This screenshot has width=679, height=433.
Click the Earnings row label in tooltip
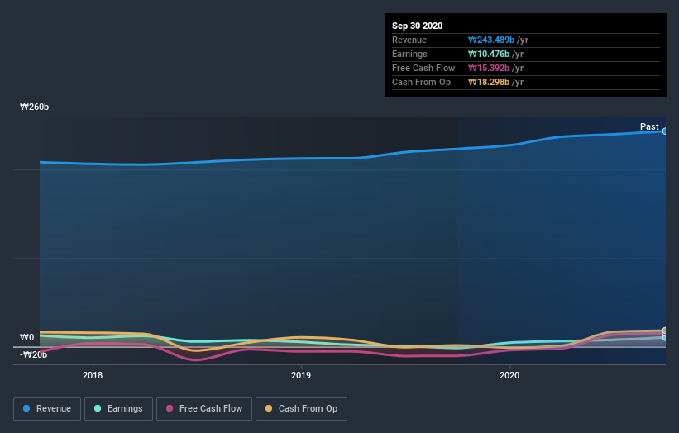click(x=409, y=54)
